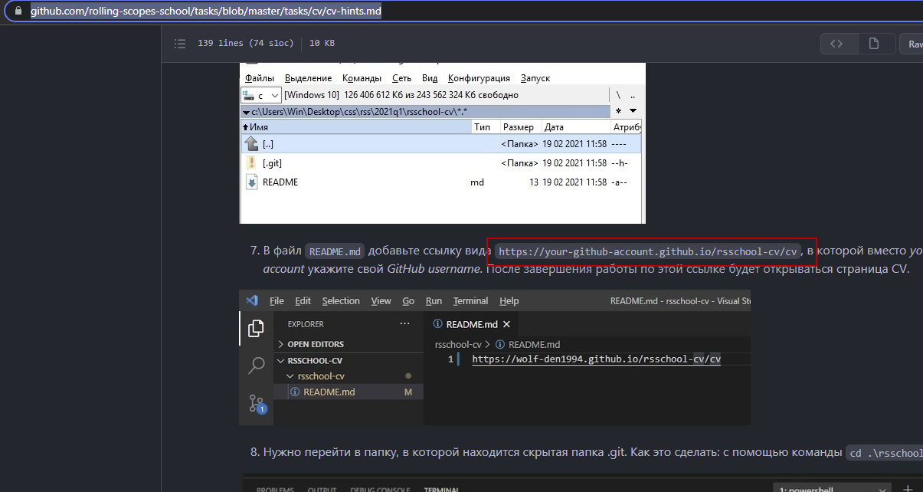Open the Terminal menu in VS Code

pyautogui.click(x=470, y=300)
